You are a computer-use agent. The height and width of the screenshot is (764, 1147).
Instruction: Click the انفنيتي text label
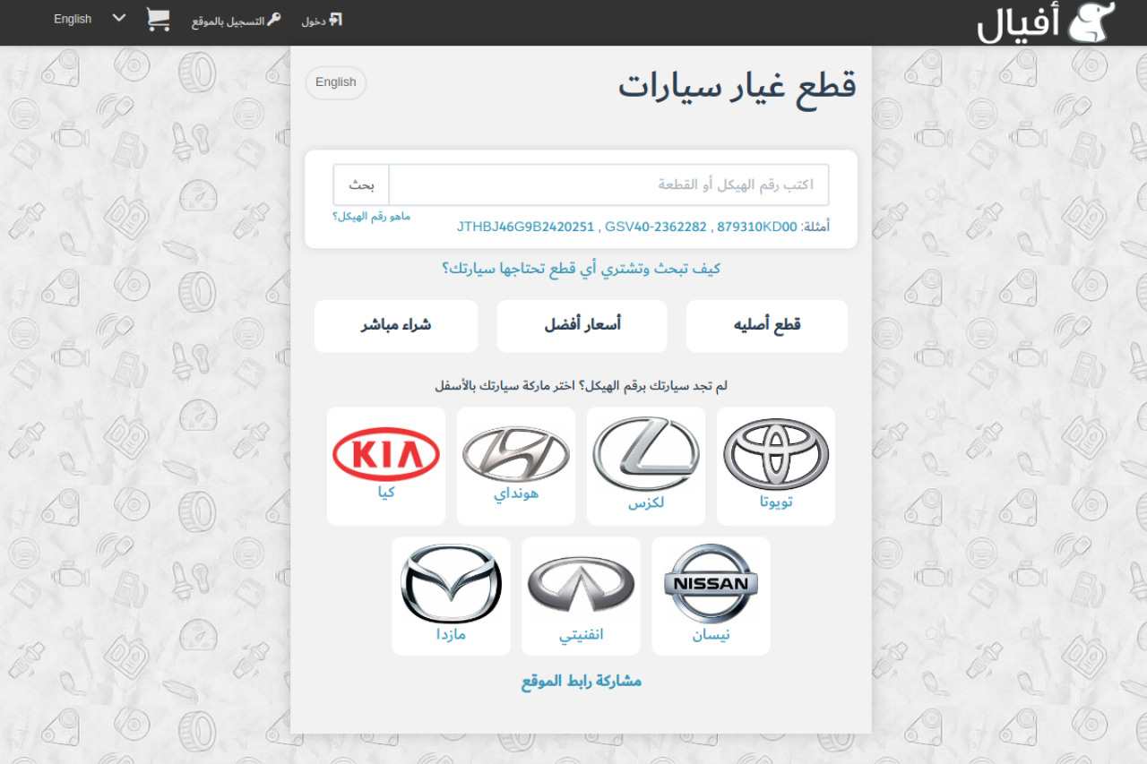tap(582, 635)
